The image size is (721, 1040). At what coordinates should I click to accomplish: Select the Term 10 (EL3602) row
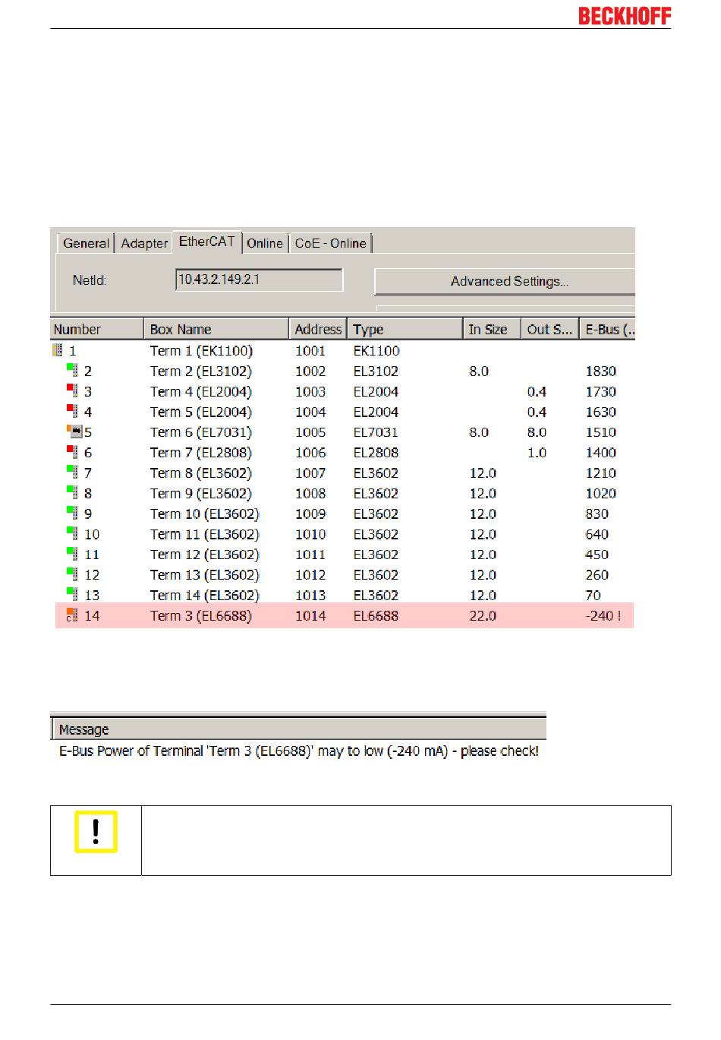click(x=344, y=514)
